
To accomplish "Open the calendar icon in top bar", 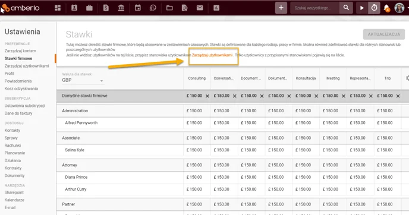I will pos(138,8).
